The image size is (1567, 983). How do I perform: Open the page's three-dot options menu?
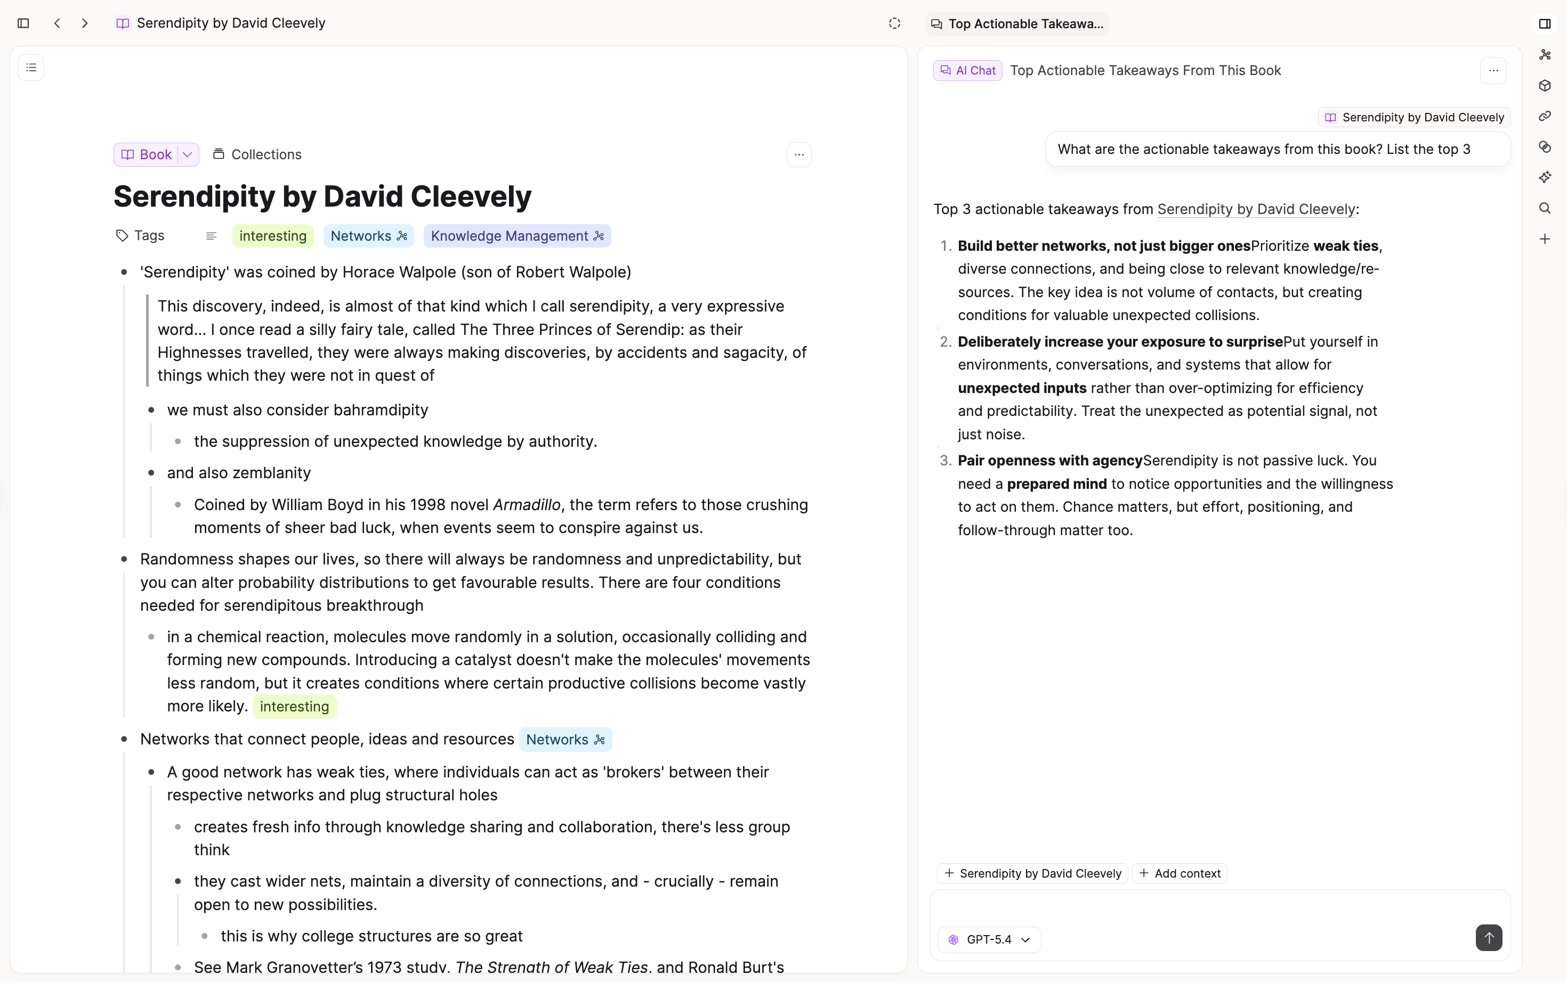[x=799, y=155]
